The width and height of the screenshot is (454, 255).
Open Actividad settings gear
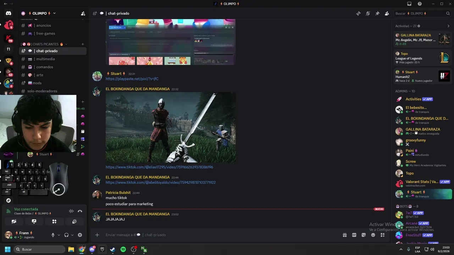419,26
